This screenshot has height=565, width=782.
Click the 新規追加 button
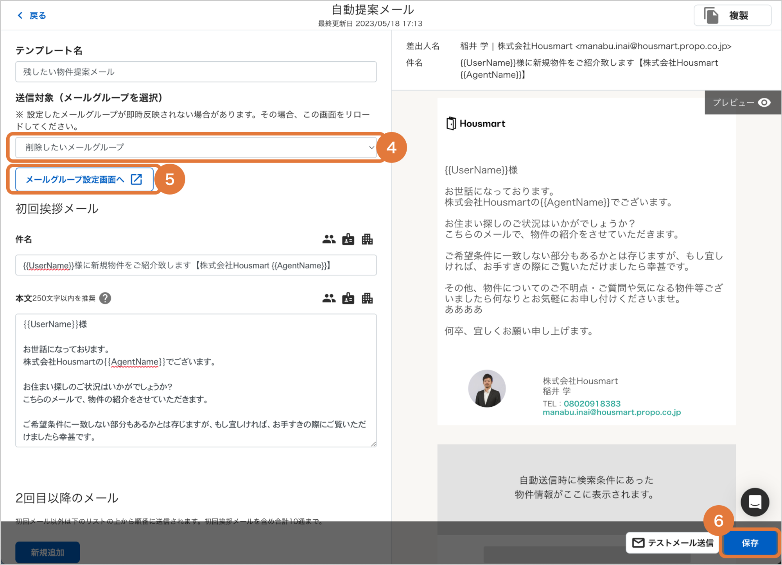coord(47,552)
